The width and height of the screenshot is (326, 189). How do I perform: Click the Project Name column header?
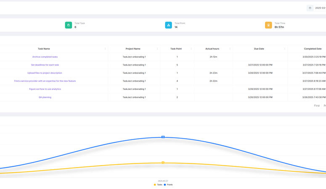click(133, 49)
